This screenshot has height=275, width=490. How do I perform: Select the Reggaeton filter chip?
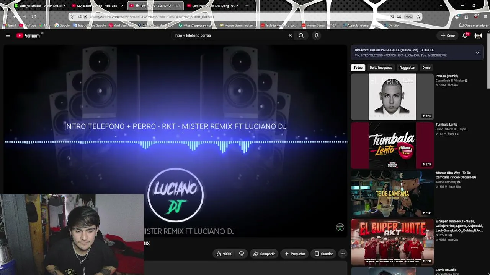click(407, 68)
